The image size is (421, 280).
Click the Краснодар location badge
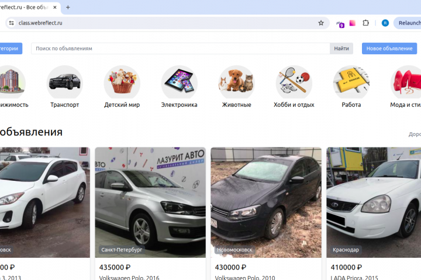click(x=346, y=250)
